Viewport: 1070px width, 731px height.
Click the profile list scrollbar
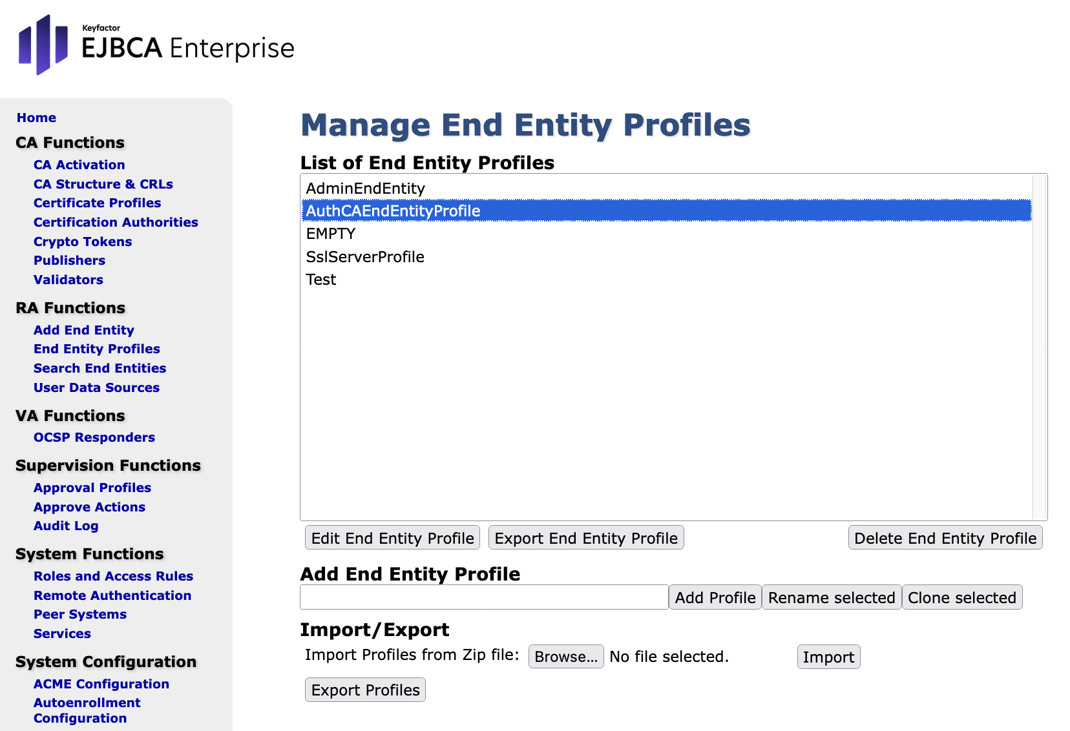1039,347
